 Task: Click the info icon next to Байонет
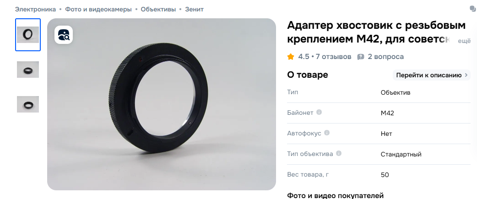tap(319, 112)
